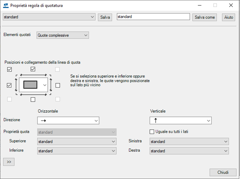Enable the bottom-center dimension line checkbox
Image resolution: width=240 pixels, height=179 pixels.
(x=33, y=99)
